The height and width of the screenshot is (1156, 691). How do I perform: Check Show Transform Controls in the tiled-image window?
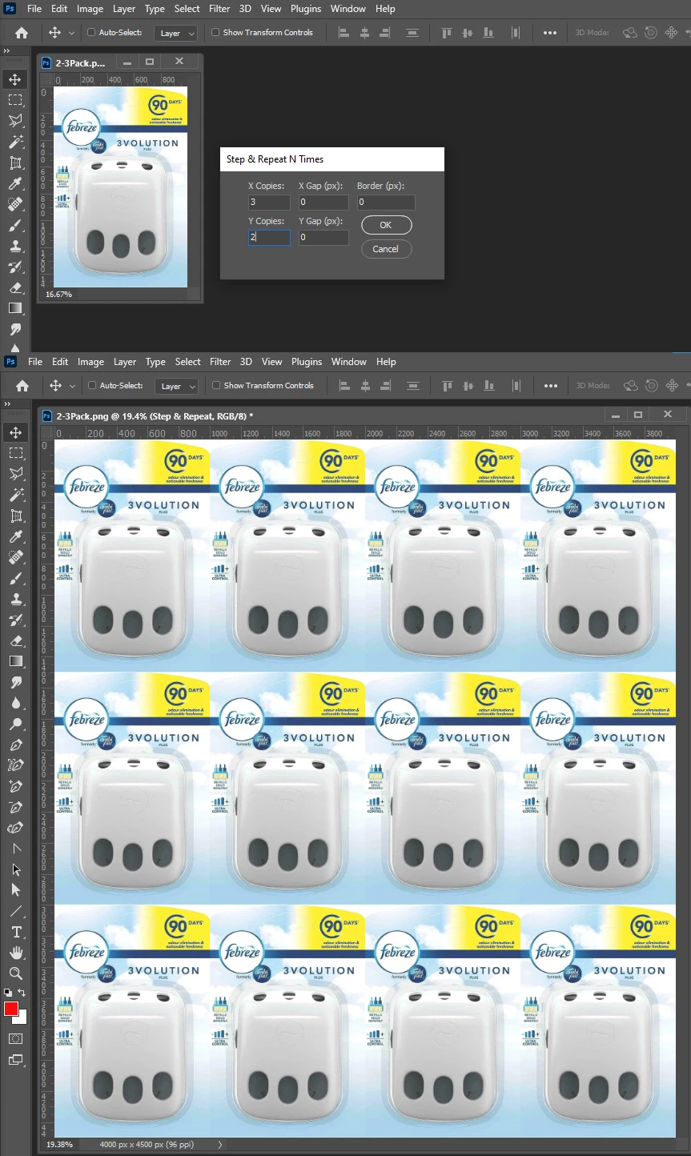[x=216, y=385]
